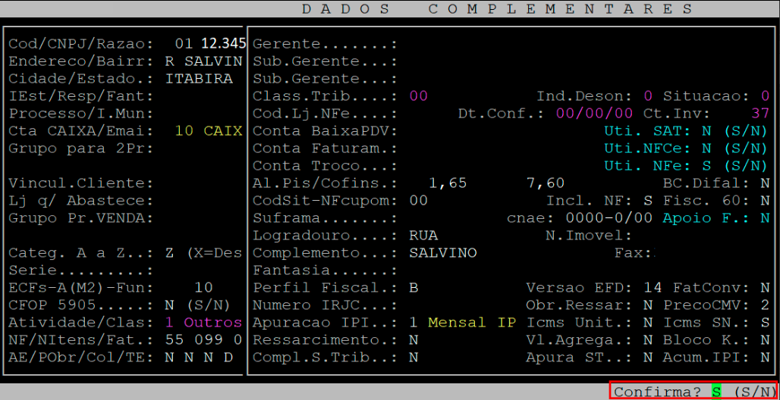Screen dimensions: 780x400
Task: Click the Suframa field label
Action: [x=325, y=218]
